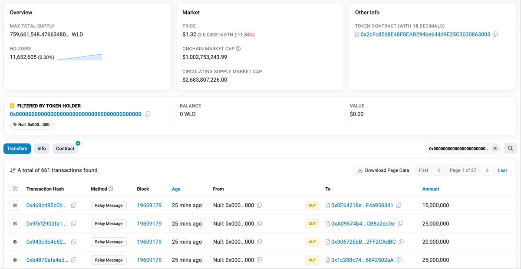
Task: Click help icon beside Method column header
Action: (111, 189)
